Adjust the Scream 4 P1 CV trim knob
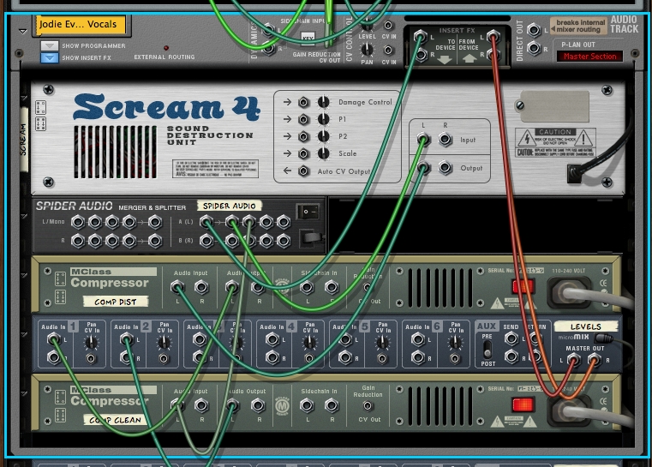The image size is (652, 467). (x=324, y=119)
